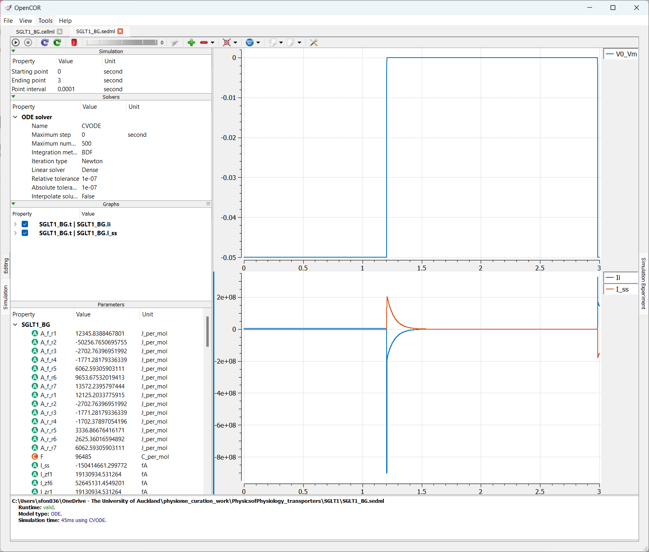Viewport: 649px width, 552px height.
Task: Add a graph panel with green plus
Action: pyautogui.click(x=191, y=42)
